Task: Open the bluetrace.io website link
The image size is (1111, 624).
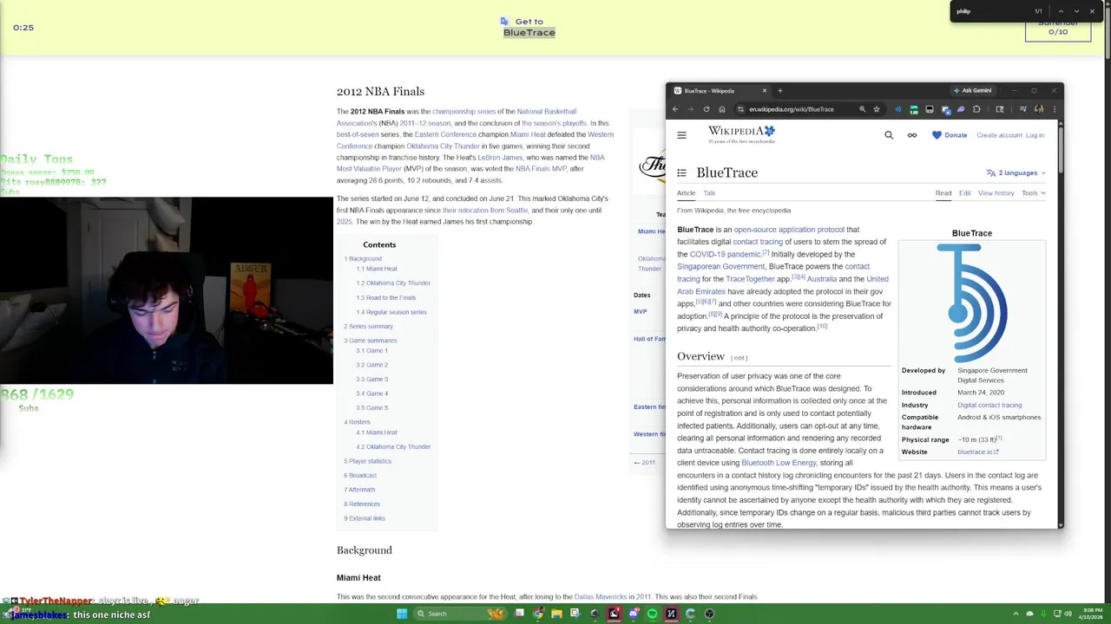Action: click(977, 452)
